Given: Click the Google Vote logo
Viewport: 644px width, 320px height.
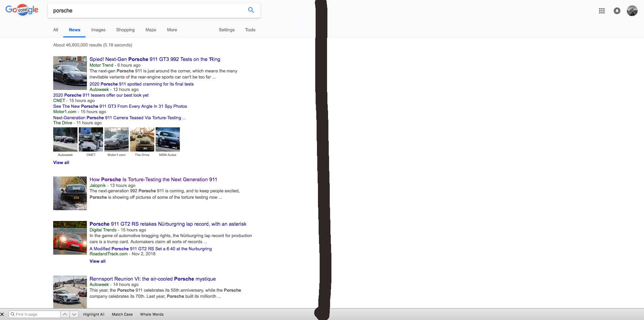Looking at the screenshot, I should point(22,10).
